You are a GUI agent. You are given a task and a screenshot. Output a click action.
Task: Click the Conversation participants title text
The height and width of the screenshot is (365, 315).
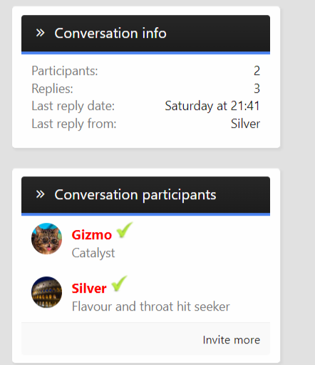coord(135,195)
